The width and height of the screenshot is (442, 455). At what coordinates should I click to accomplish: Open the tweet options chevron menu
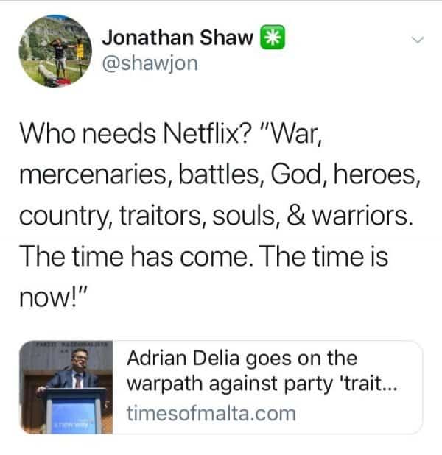[418, 40]
